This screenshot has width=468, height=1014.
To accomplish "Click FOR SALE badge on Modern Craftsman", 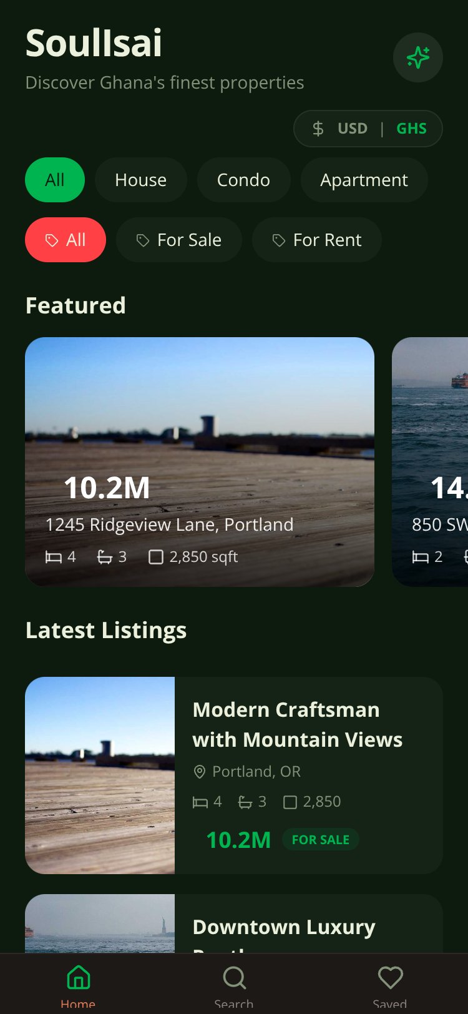I will 321,840.
